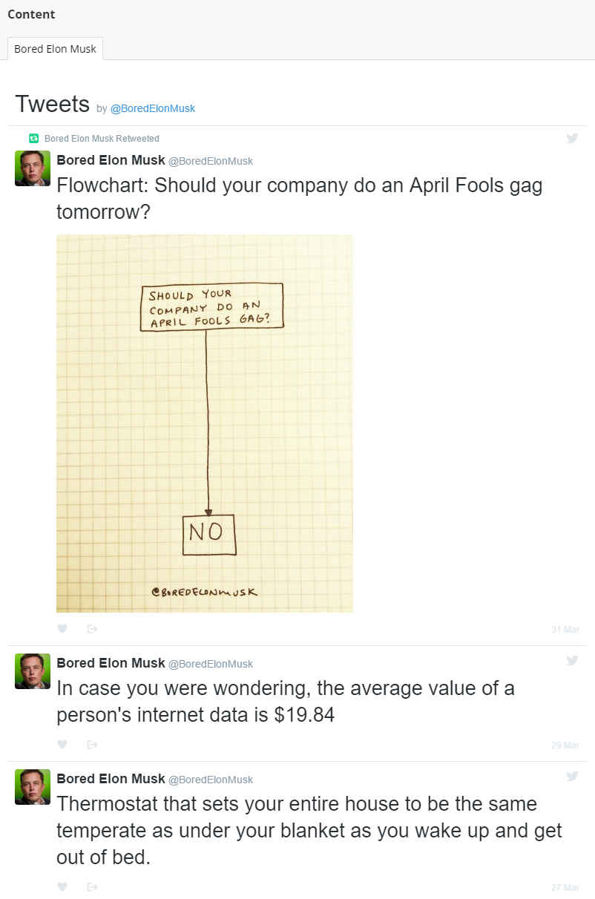
Task: Open the @BoredElonMusk link next to Tweets heading
Action: [x=153, y=108]
